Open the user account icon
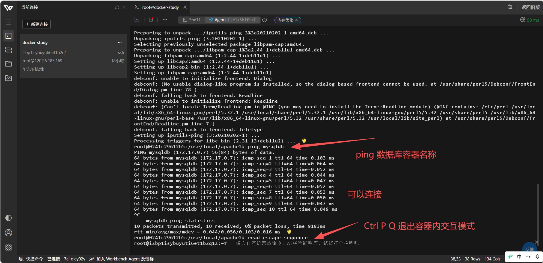The height and width of the screenshot is (263, 543). (x=9, y=233)
